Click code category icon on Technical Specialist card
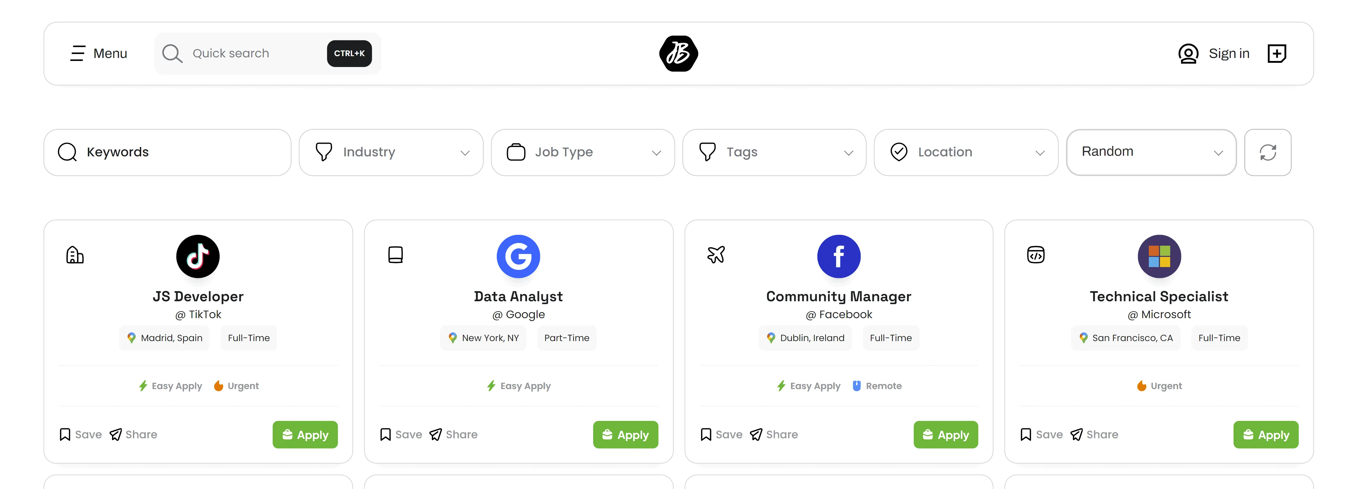This screenshot has width=1357, height=489. [x=1036, y=255]
